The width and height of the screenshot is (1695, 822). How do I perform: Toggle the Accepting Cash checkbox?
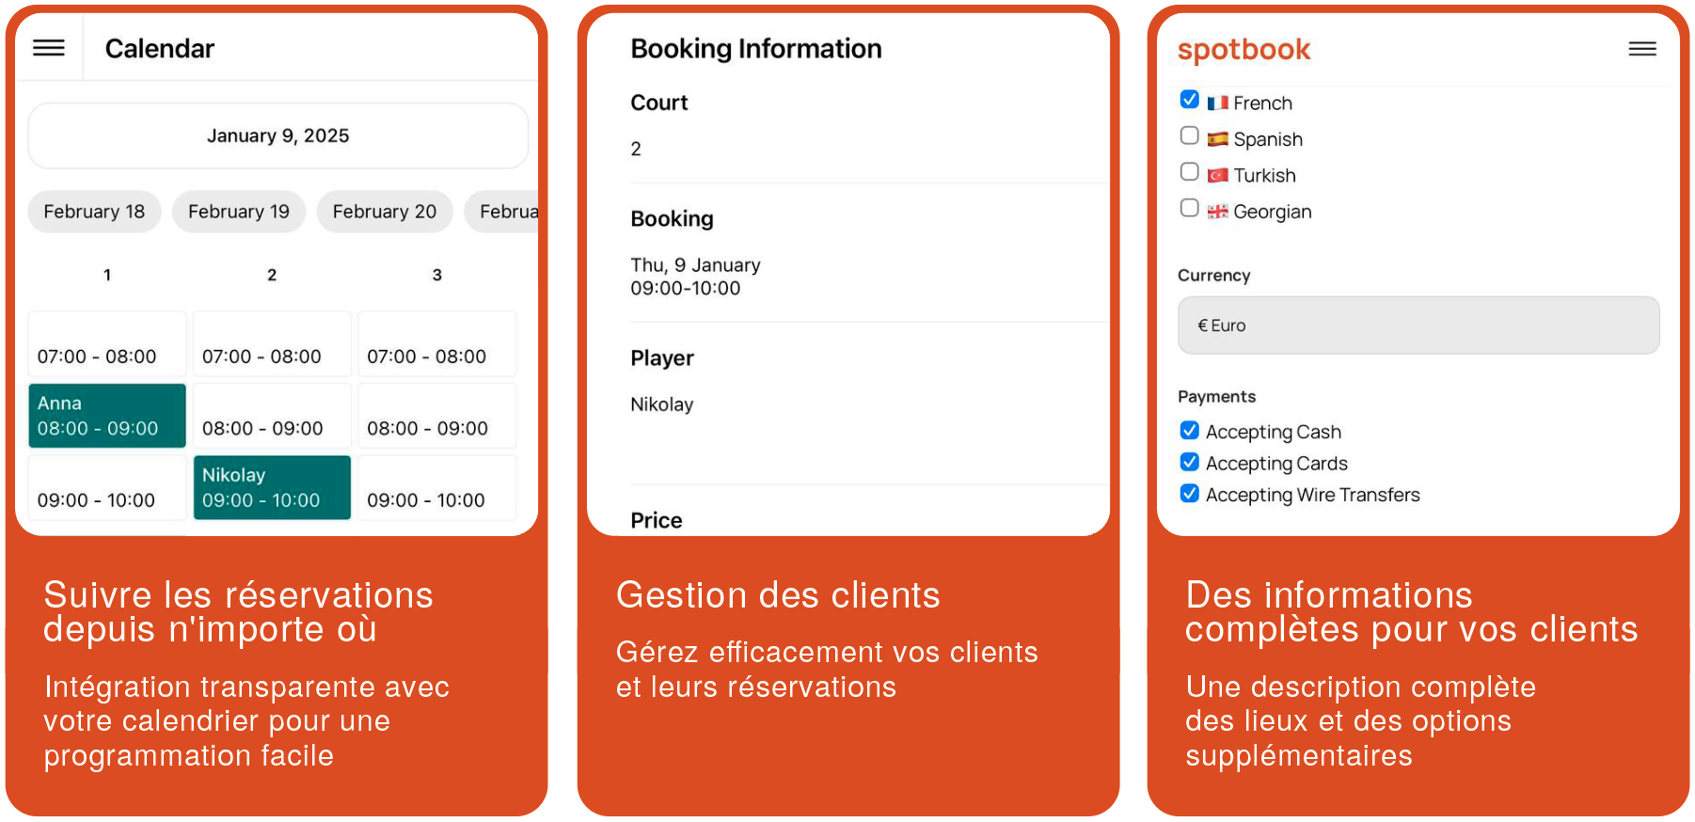[x=1190, y=431]
